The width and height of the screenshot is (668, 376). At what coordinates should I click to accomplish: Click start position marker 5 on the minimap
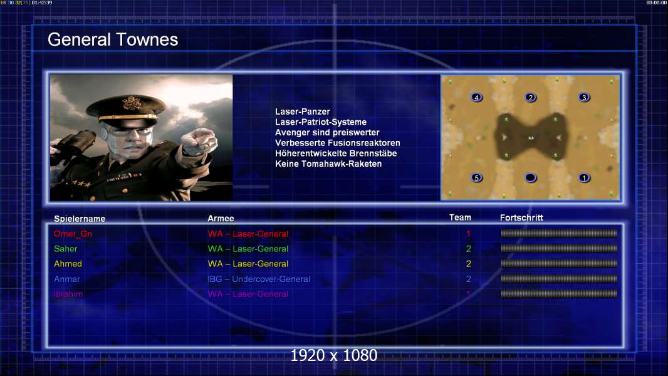476,177
